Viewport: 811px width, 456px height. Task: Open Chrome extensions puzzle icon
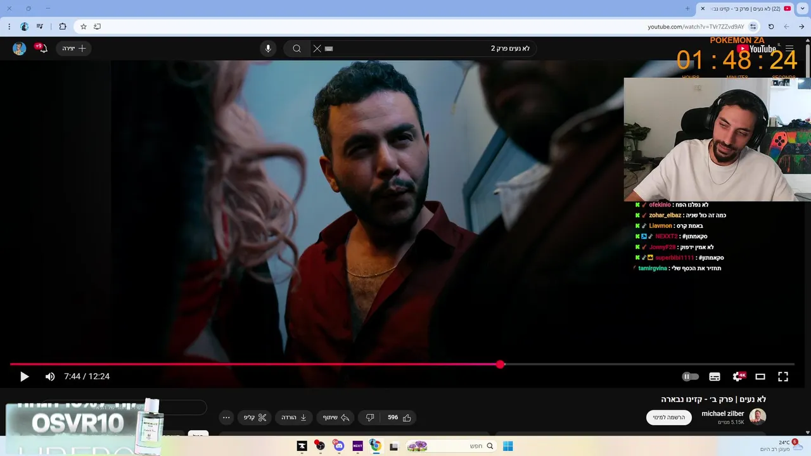coord(63,27)
